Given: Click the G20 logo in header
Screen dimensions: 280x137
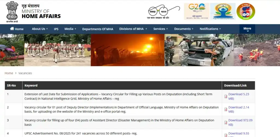Looking at the screenshot, I should tap(196, 11).
